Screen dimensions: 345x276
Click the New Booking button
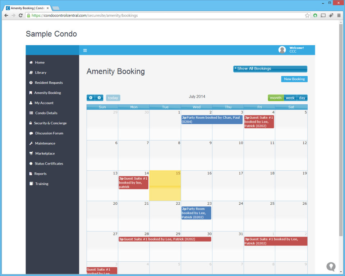coord(294,79)
